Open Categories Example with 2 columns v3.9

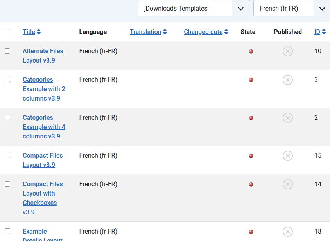point(44,89)
